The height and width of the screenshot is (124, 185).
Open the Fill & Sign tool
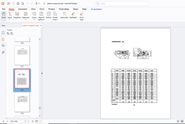(81, 16)
